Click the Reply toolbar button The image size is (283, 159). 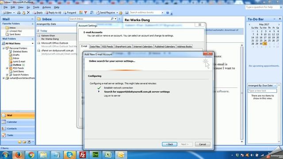38,13
